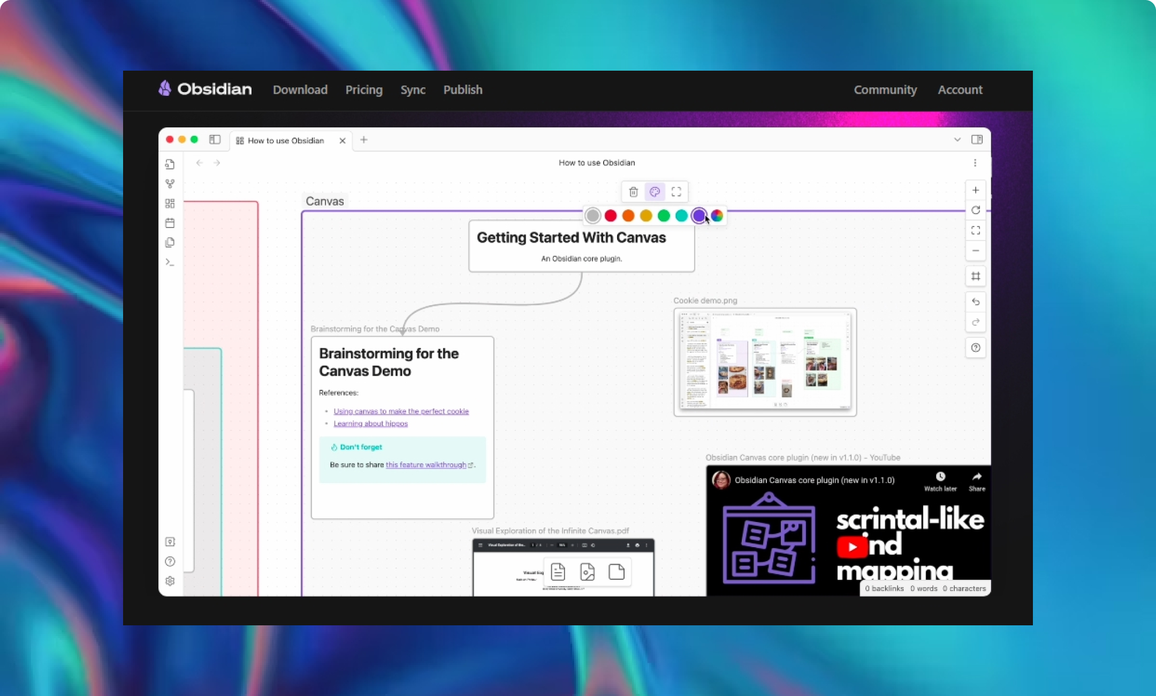Play the embedded YouTube video
Viewport: 1156px width, 696px height.
[x=852, y=547]
